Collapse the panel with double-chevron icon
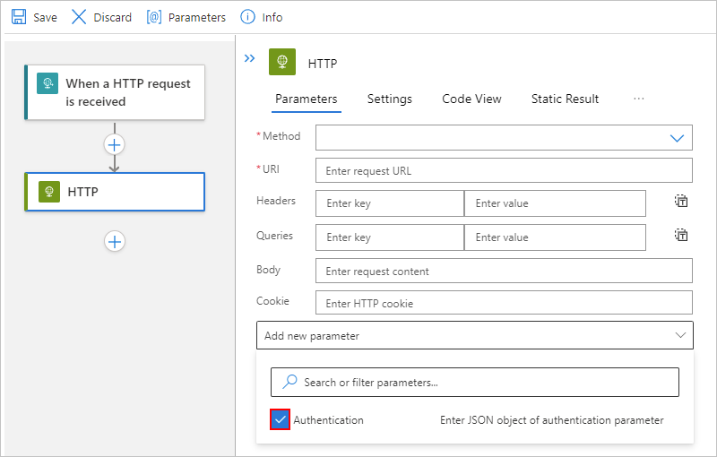 (250, 58)
